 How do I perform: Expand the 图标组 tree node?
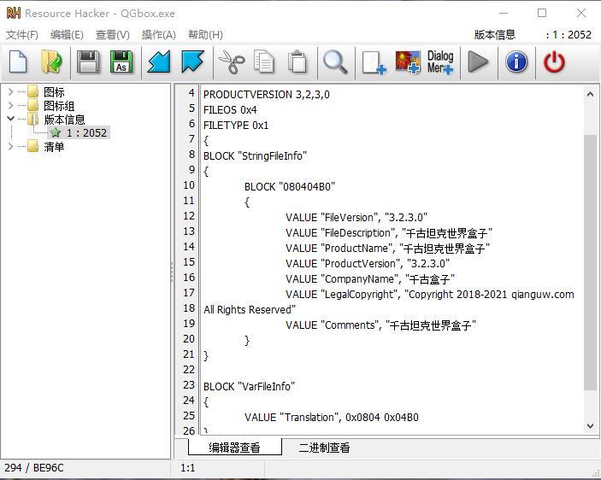(x=11, y=105)
